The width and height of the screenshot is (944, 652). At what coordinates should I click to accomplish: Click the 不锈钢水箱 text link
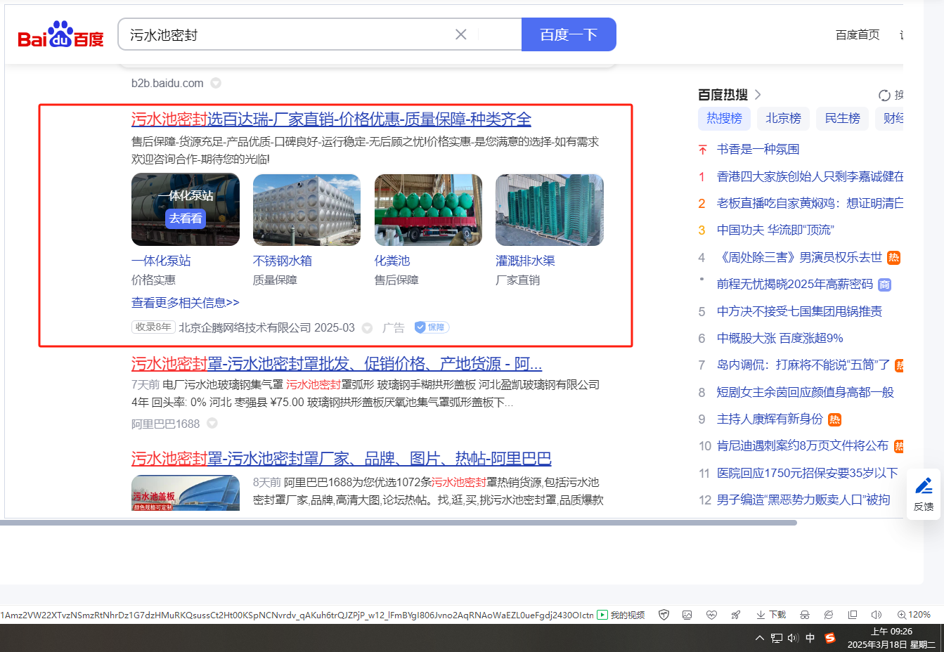pyautogui.click(x=283, y=261)
